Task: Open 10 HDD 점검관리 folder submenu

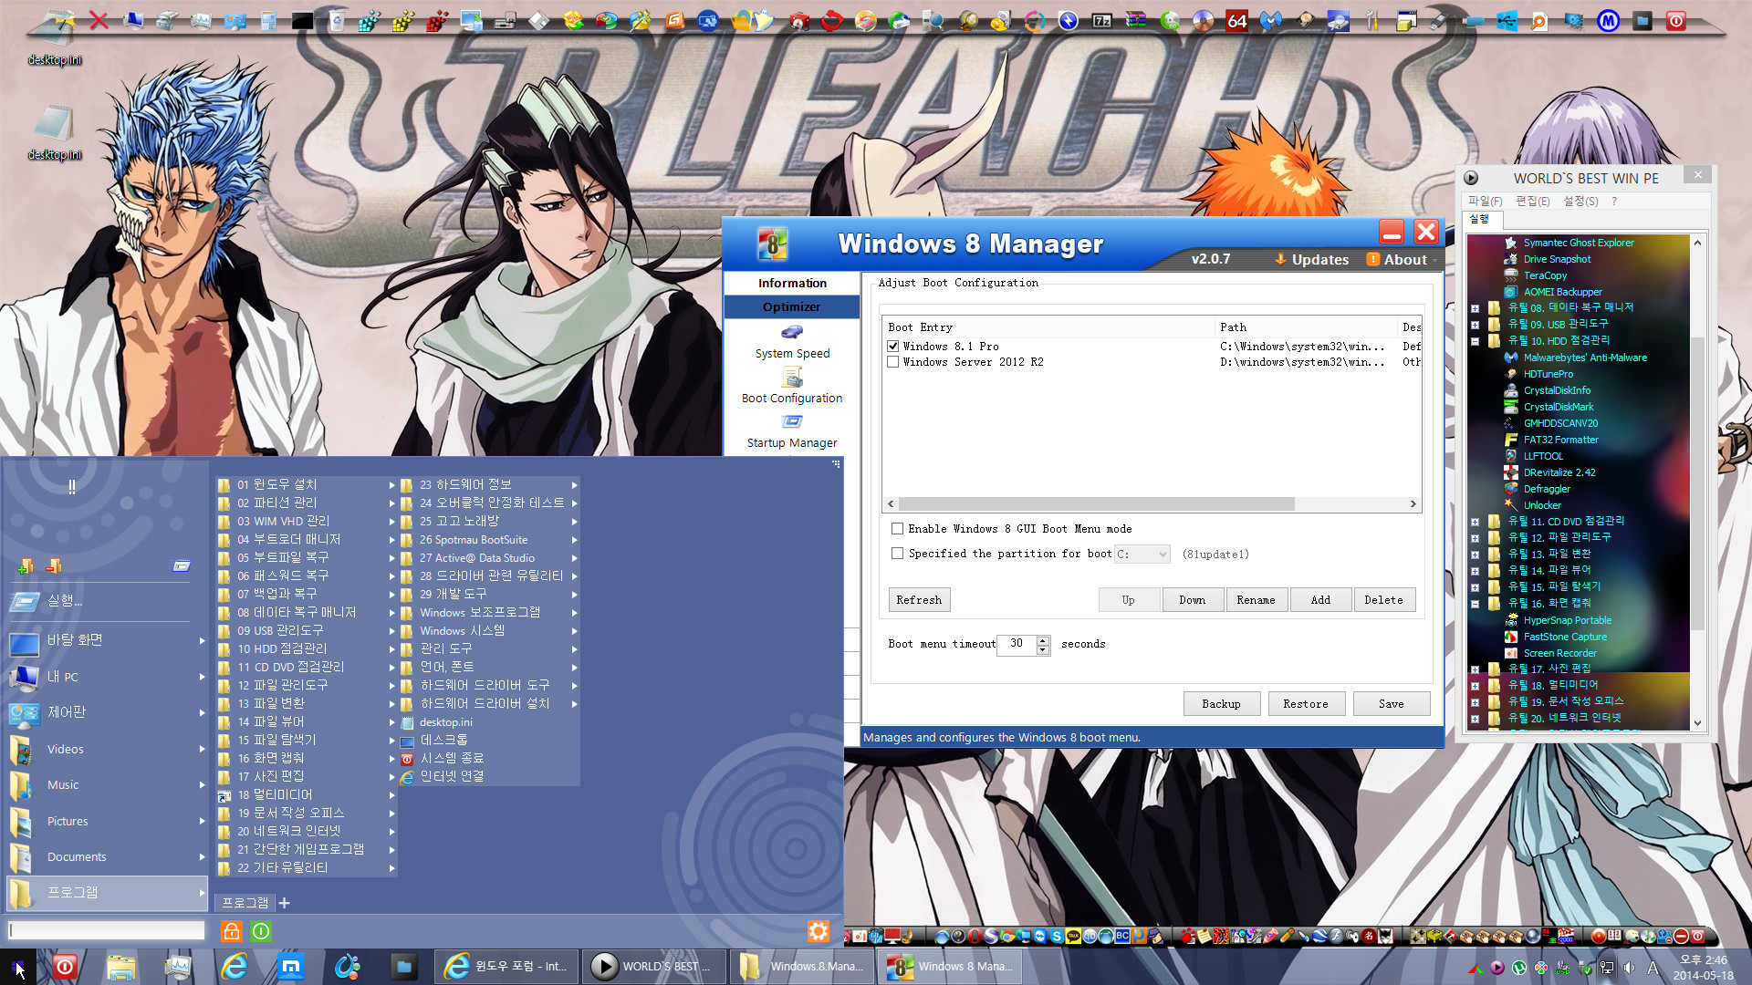Action: 307,648
